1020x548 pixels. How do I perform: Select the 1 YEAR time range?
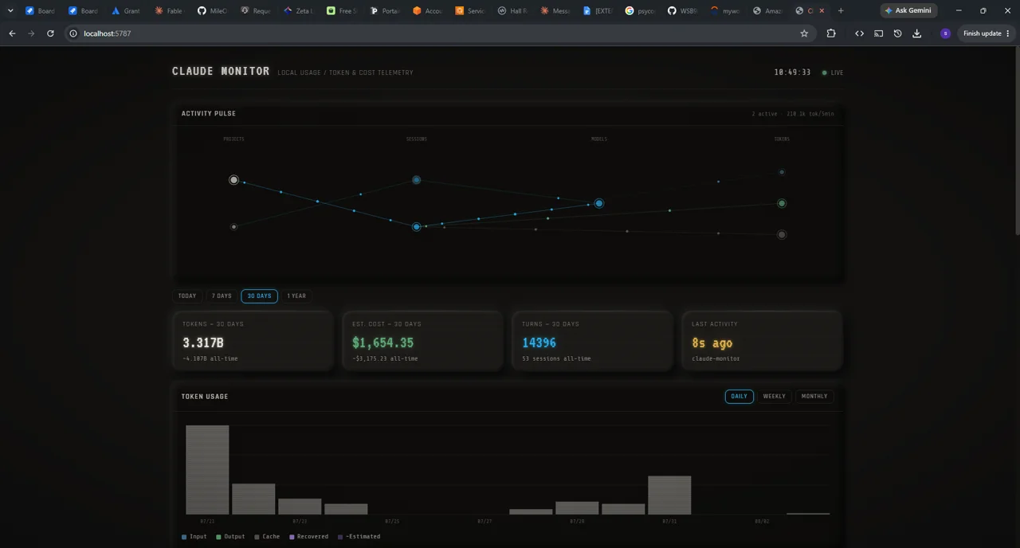coord(296,296)
